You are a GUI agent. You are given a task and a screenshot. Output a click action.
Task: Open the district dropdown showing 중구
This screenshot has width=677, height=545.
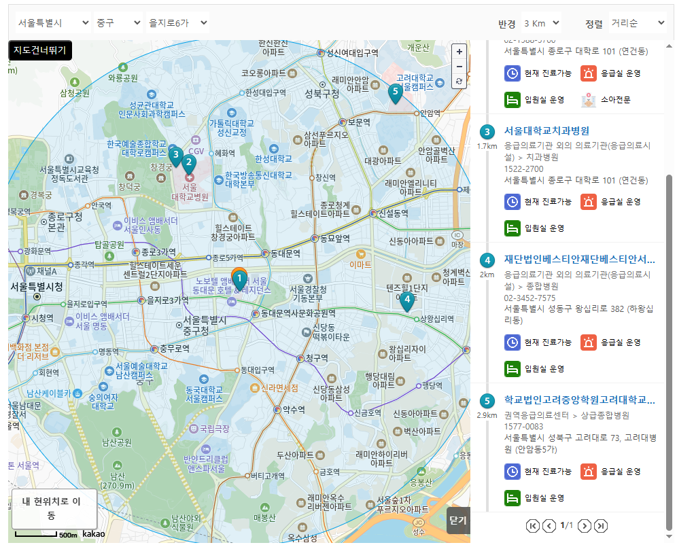[x=118, y=23]
